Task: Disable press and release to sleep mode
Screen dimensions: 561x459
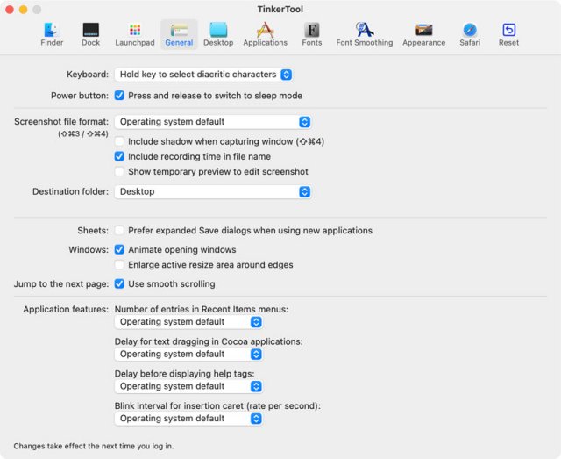Action: coord(119,96)
